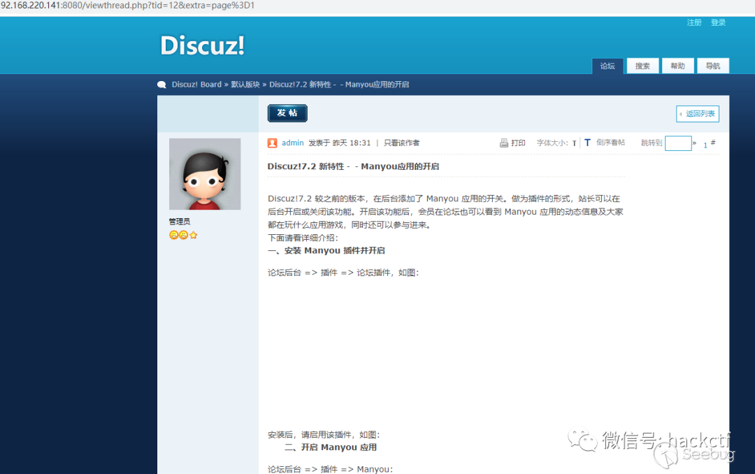Click the post title Discuz!7.2 新特性
Image resolution: width=755 pixels, height=474 pixels.
tap(353, 166)
